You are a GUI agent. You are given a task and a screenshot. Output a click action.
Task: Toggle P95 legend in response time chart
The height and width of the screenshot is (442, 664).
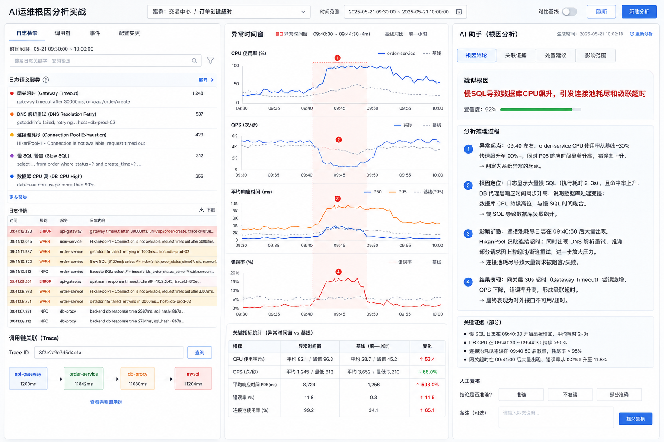(x=398, y=192)
